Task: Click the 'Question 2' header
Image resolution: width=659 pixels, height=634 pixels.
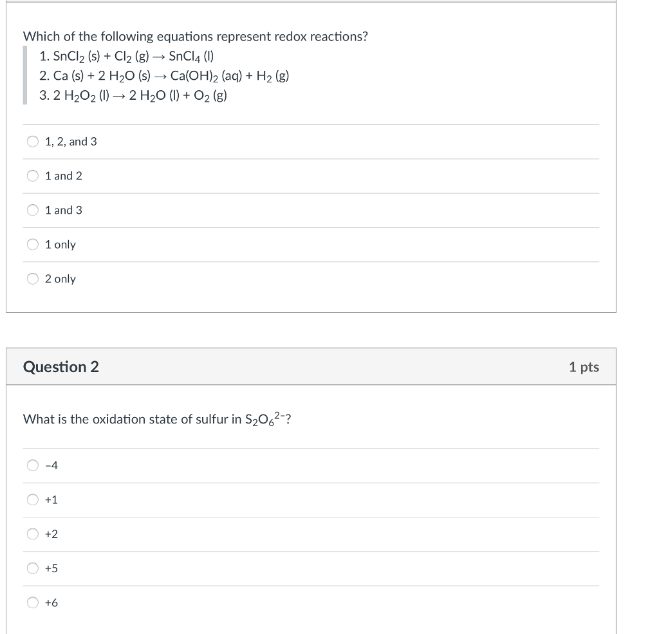Action: point(60,367)
